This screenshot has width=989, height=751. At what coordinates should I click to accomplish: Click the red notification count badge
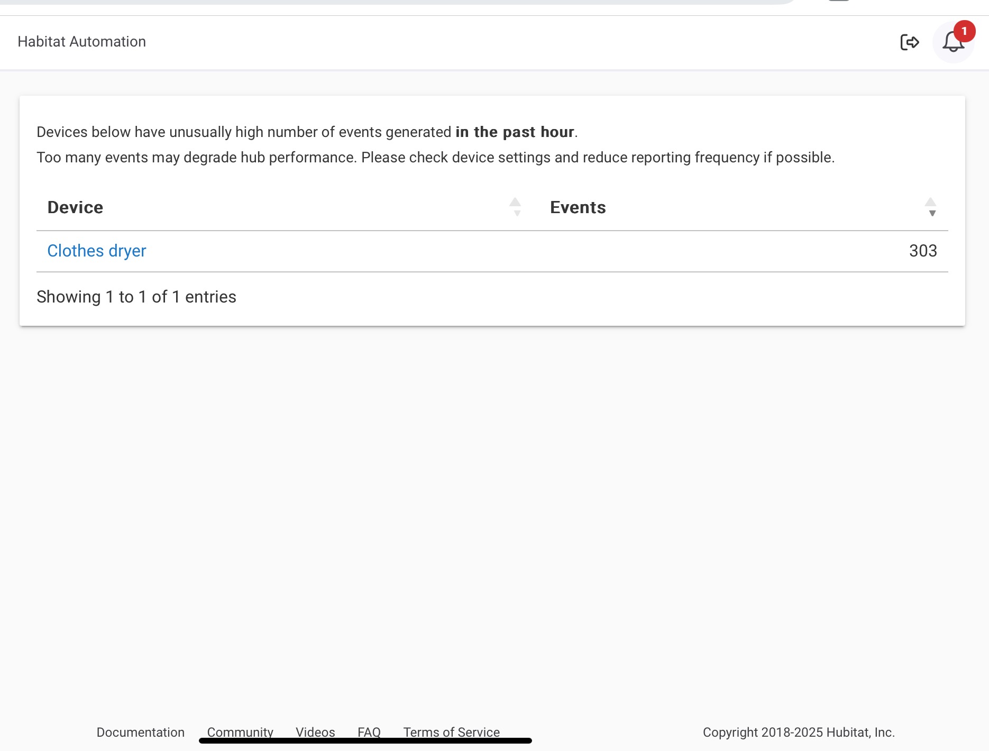964,31
